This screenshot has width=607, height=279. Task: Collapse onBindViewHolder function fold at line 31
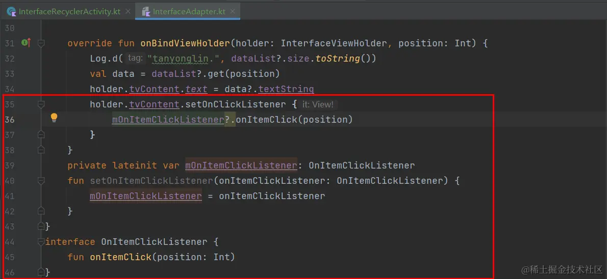pos(41,43)
